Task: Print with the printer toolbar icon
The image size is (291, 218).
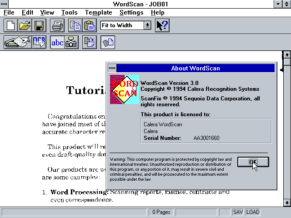Action: (58, 25)
